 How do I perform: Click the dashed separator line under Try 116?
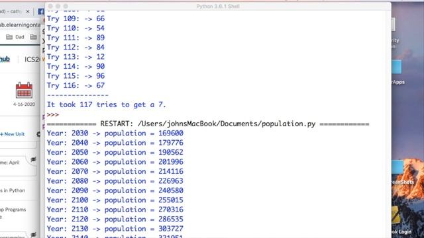tap(78, 95)
